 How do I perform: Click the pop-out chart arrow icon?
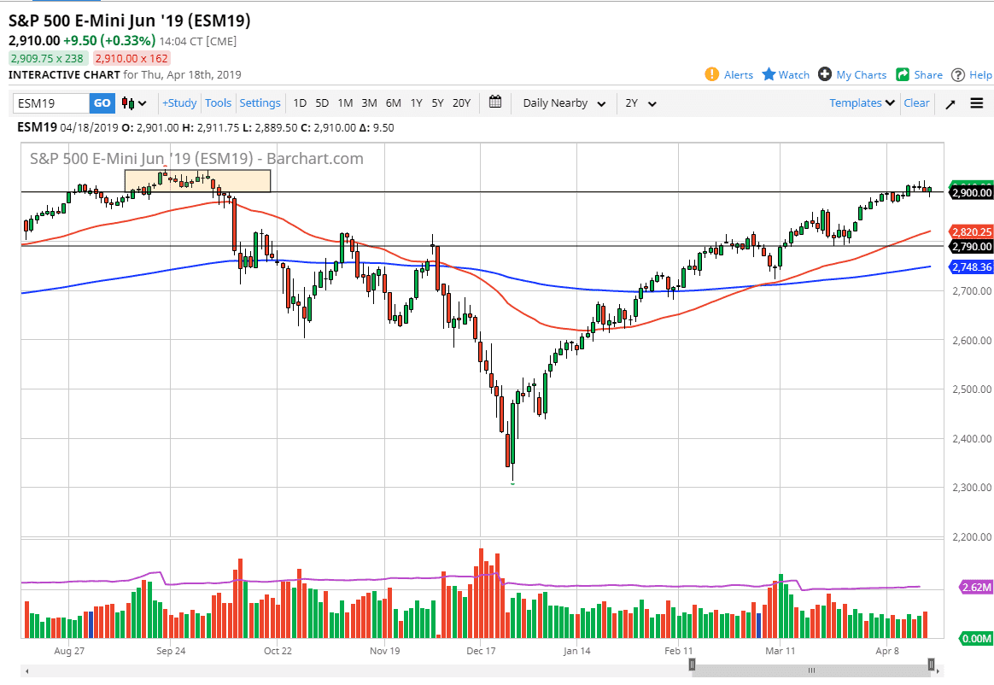950,102
